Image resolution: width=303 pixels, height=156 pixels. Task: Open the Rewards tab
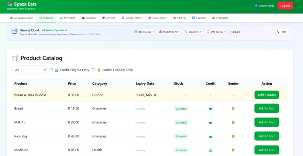(89, 18)
